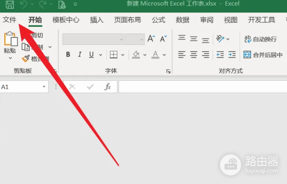The height and width of the screenshot is (184, 287).
Task: Switch to the 开发工具 tab
Action: coord(262,20)
